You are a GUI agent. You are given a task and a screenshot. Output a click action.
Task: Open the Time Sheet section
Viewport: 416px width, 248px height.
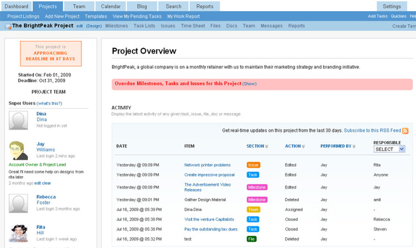pos(193,26)
